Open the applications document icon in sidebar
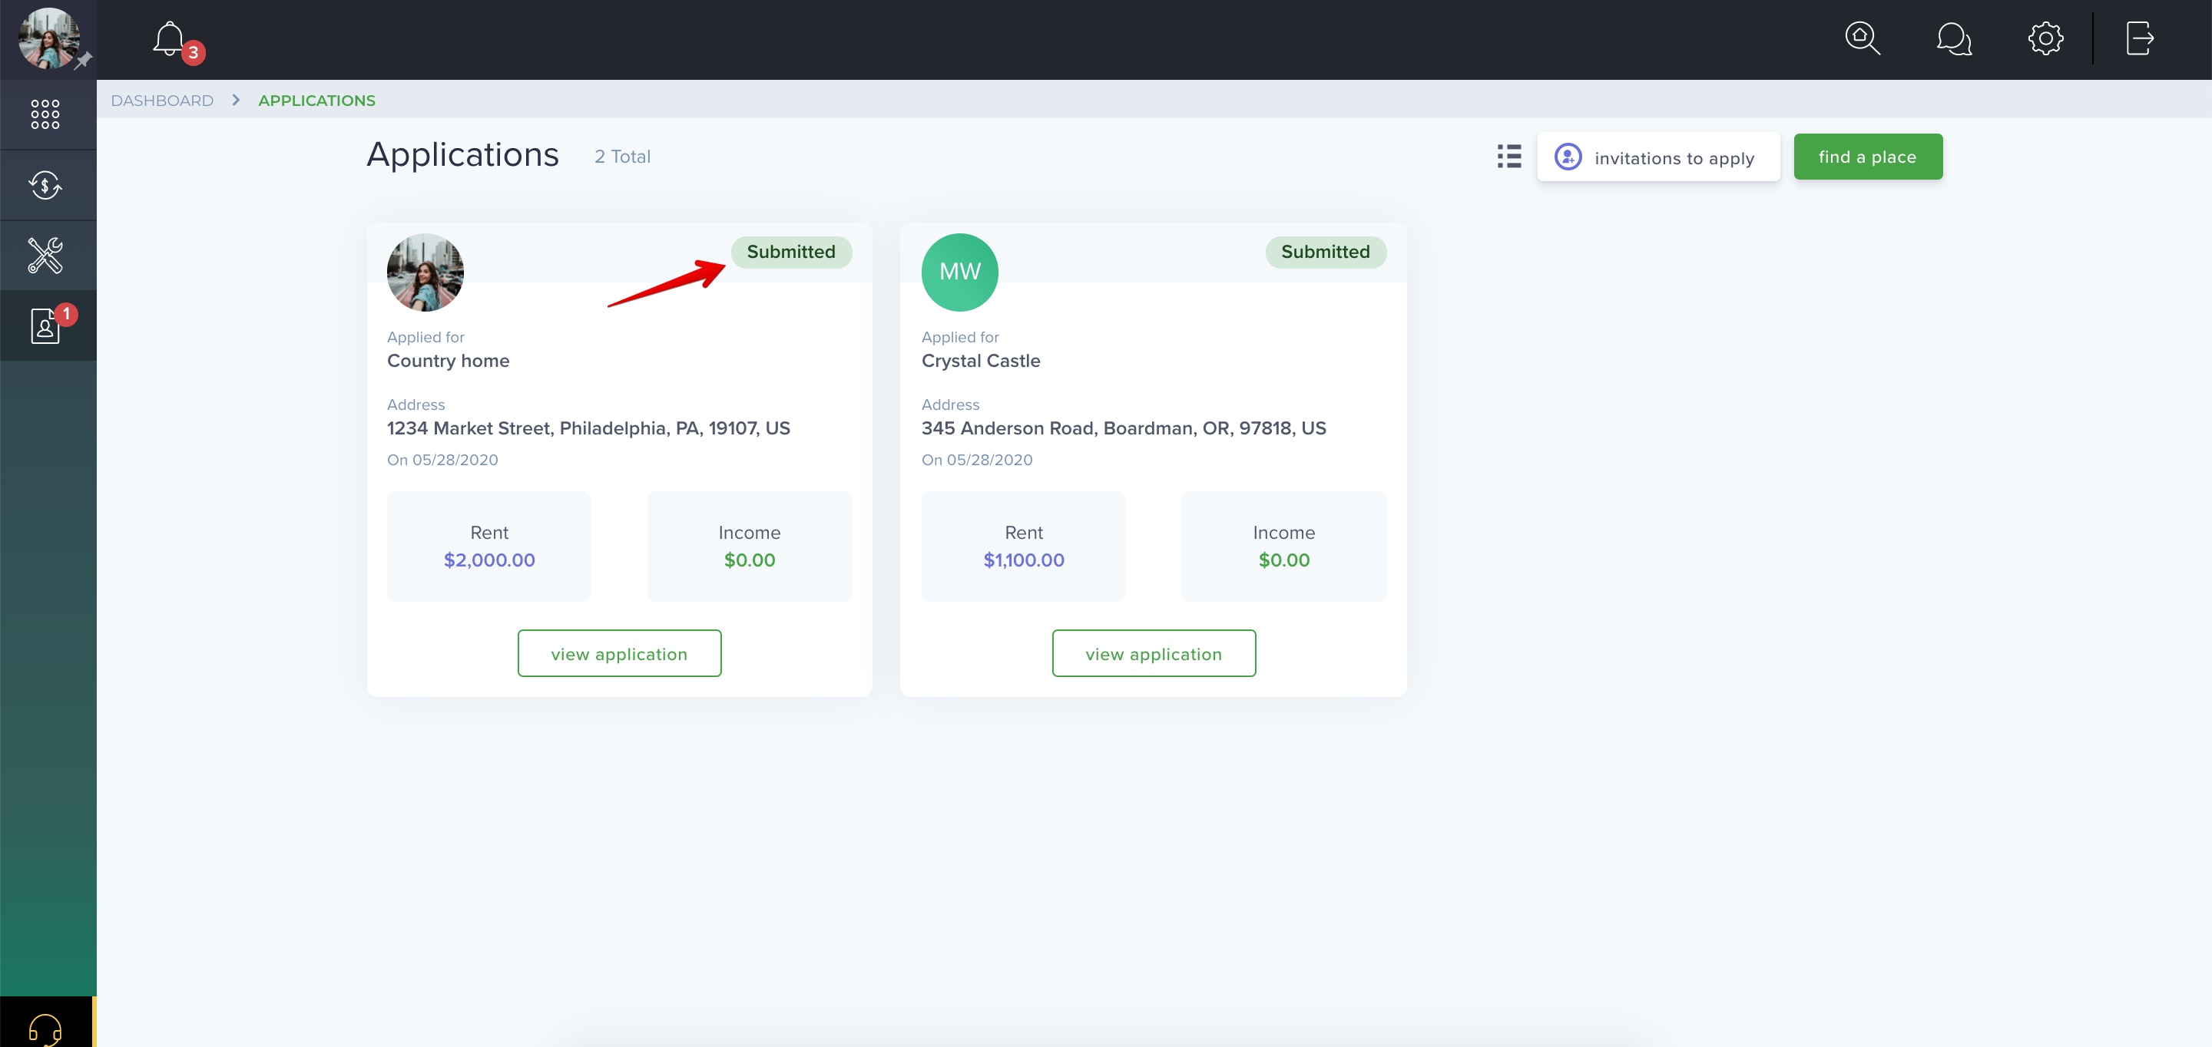The height and width of the screenshot is (1047, 2212). (x=45, y=325)
